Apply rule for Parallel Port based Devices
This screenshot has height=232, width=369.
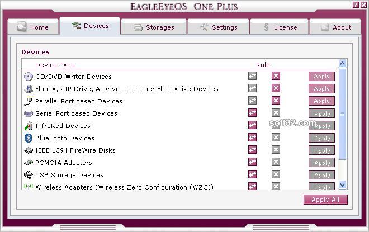(x=321, y=101)
